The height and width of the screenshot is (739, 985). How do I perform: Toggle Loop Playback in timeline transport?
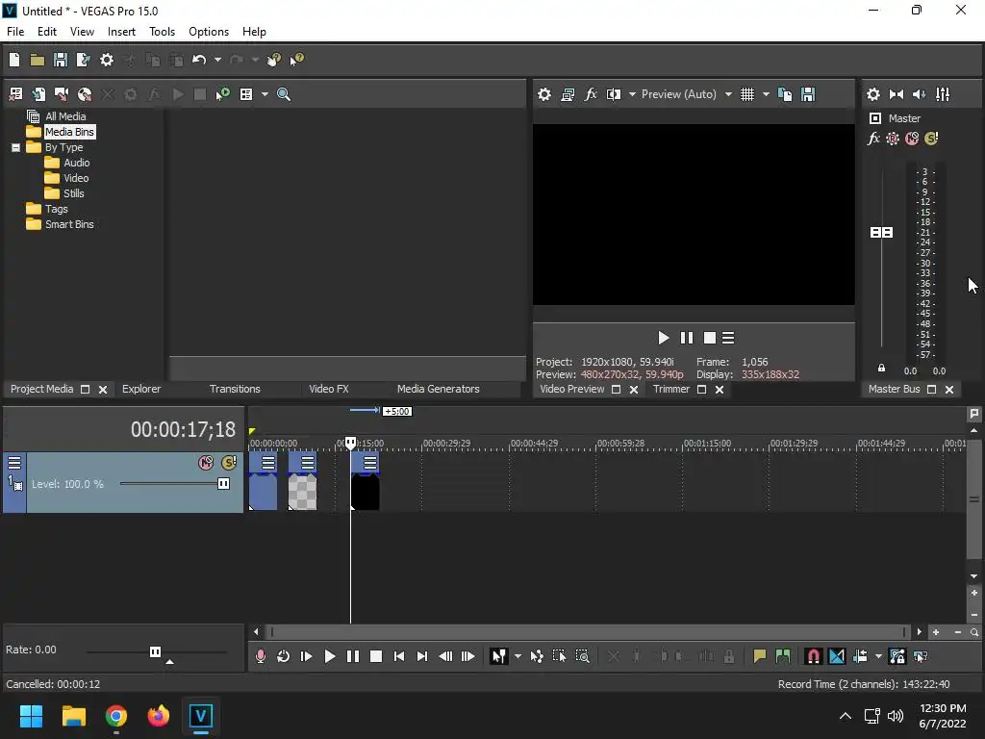click(284, 656)
